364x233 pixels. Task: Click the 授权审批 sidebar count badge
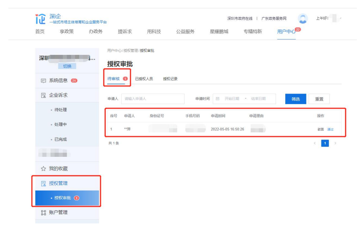(x=76, y=198)
